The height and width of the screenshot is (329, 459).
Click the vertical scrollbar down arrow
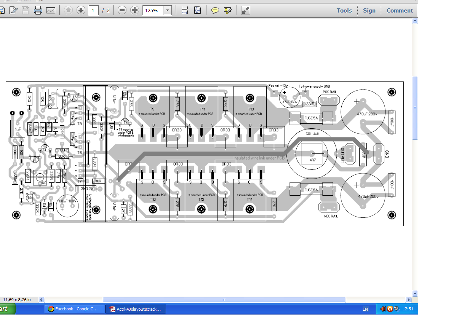coord(415,294)
